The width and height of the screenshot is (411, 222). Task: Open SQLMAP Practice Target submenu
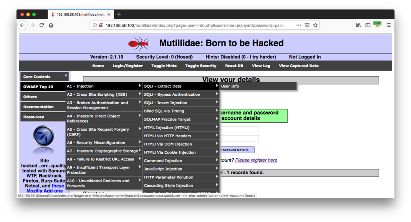tap(181, 119)
